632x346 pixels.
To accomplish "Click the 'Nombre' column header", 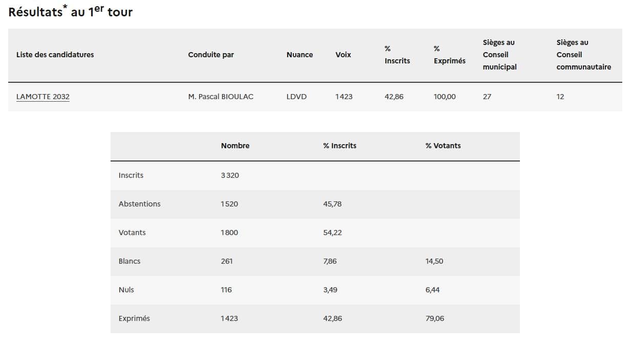I will [235, 146].
